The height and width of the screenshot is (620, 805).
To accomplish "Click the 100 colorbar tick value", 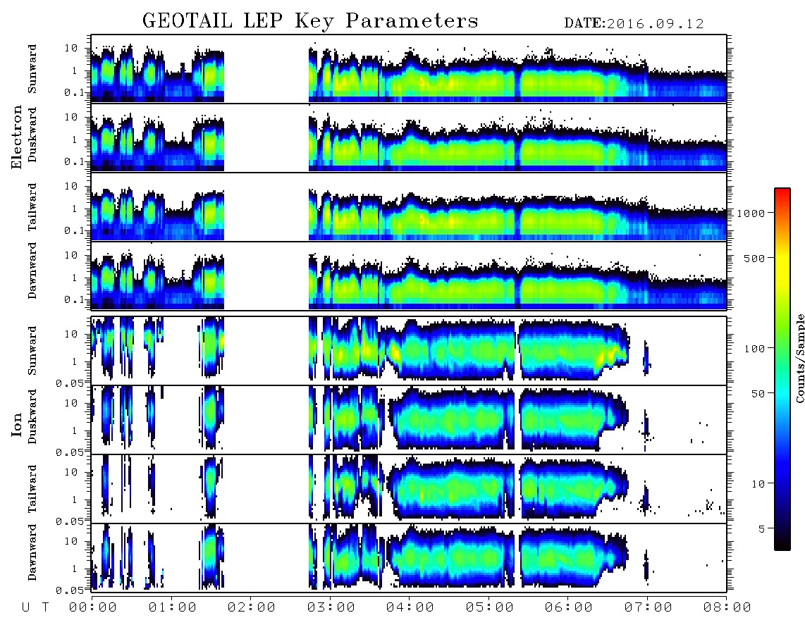I will coord(754,349).
